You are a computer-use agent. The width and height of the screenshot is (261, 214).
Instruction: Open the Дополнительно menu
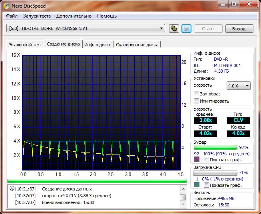pos(74,16)
